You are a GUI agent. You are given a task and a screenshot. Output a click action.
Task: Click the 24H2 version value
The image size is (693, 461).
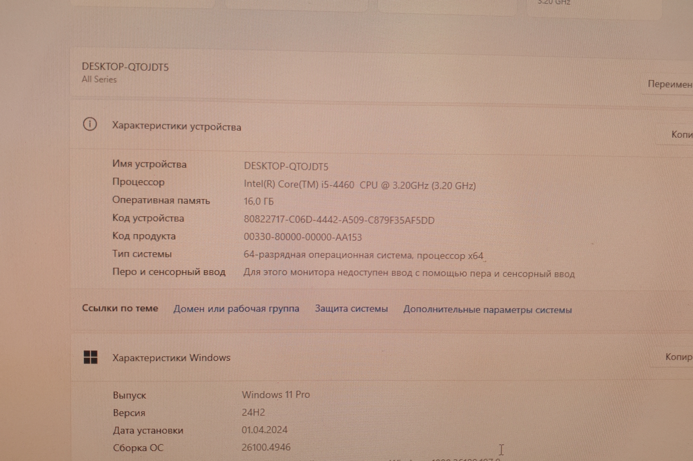coord(253,412)
